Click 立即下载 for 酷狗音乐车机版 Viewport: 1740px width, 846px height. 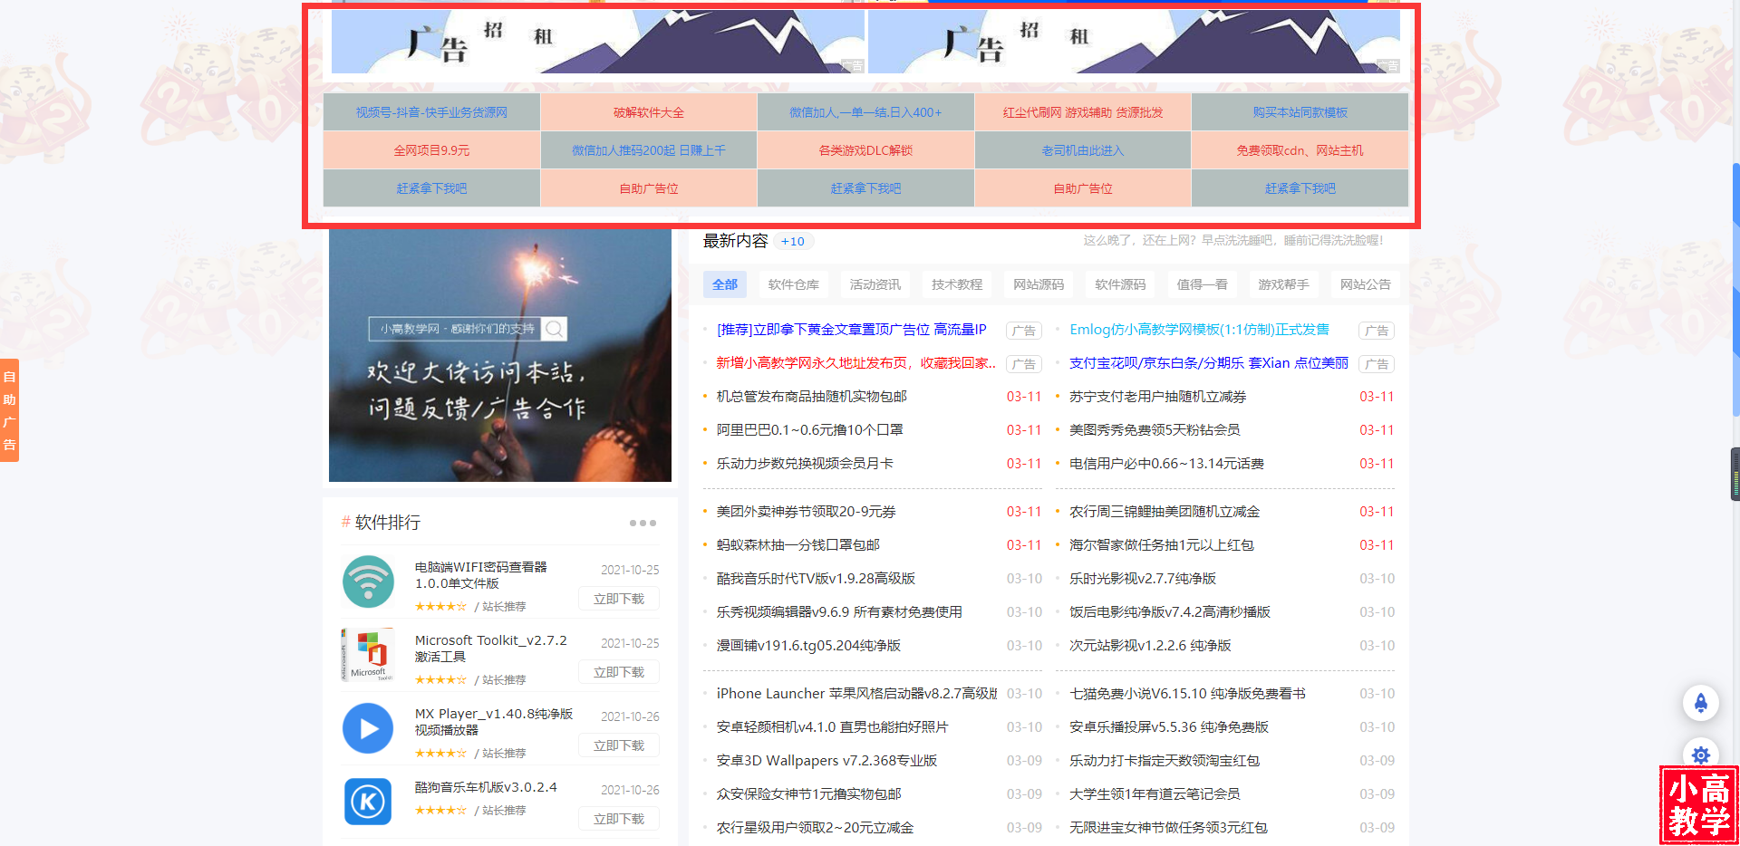(x=618, y=818)
